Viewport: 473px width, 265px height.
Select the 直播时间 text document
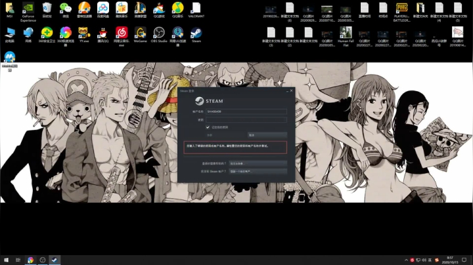tap(365, 10)
